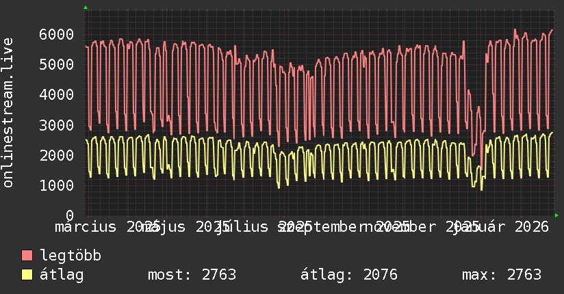Click the 0 y-axis label
Screen dimensions: 564x294
click(70, 215)
